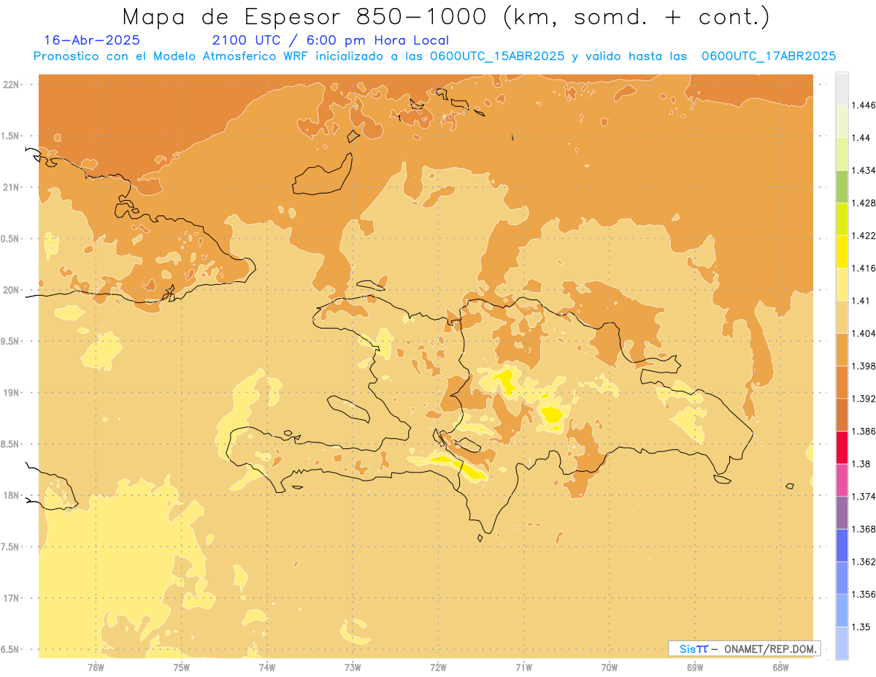
Task: Click the longitude label 70W
Action: point(610,667)
